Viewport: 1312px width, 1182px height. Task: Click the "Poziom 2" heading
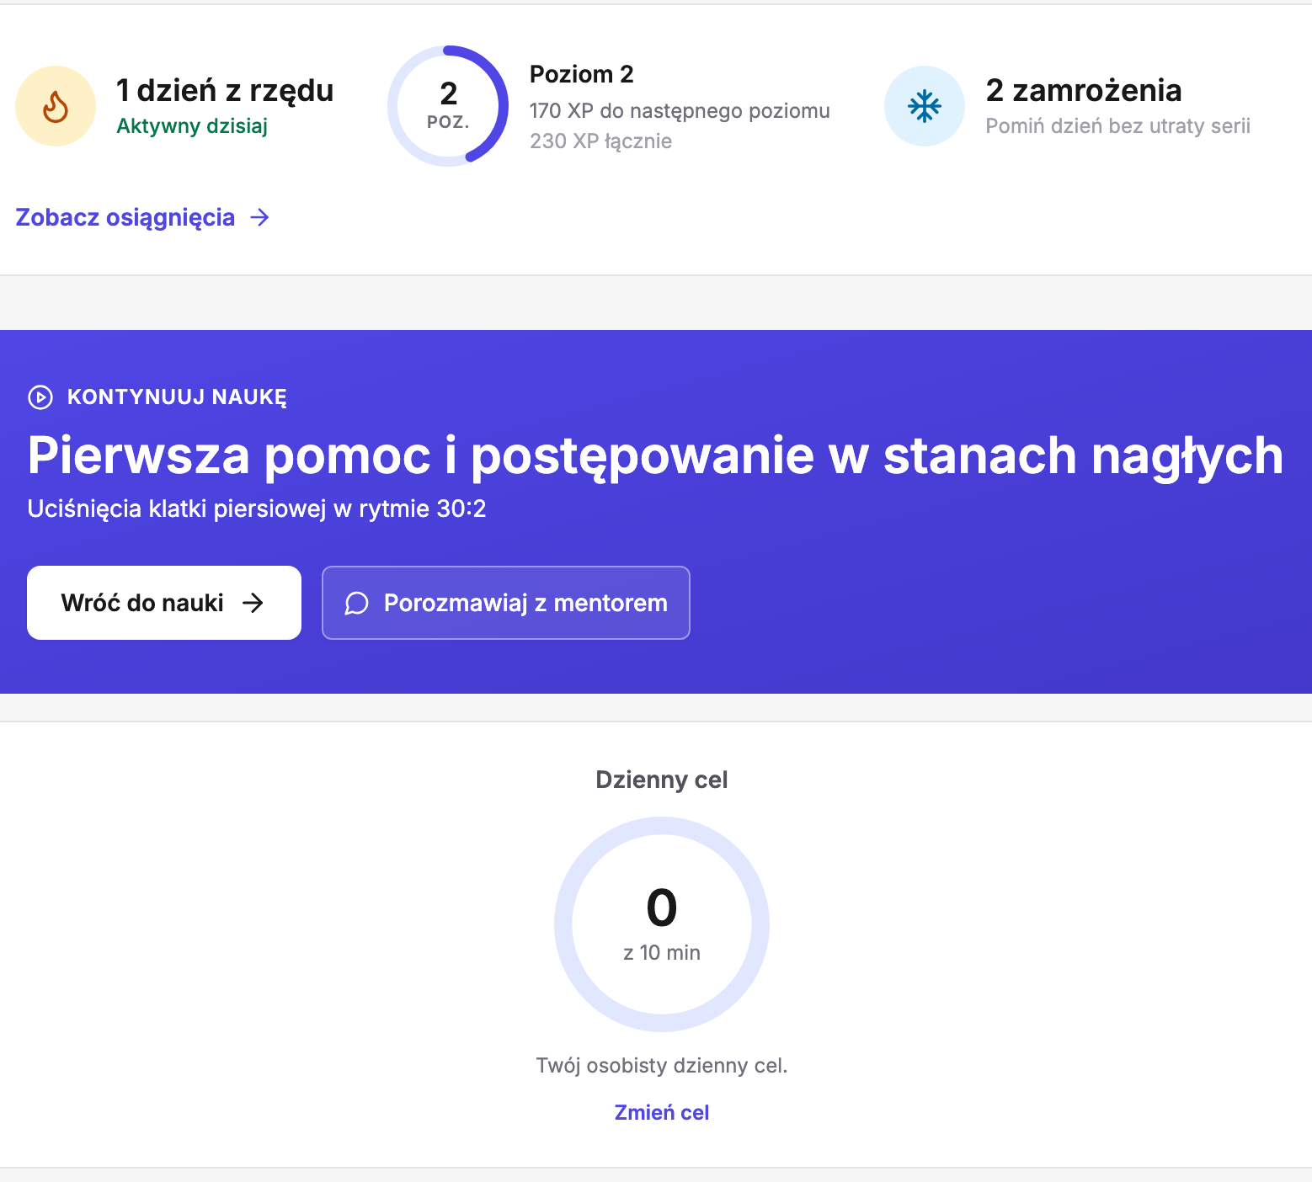(x=581, y=74)
